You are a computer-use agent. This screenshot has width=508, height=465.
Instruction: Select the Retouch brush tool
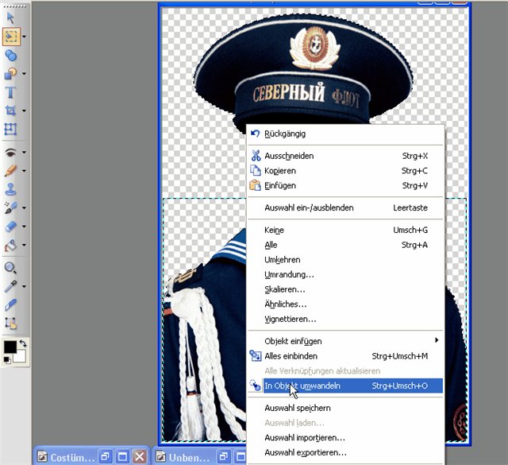click(10, 207)
